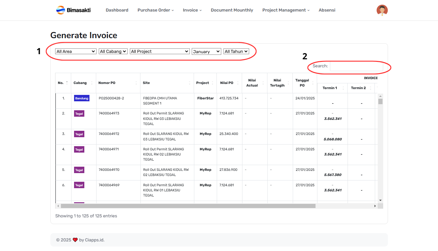Sort table by No. column
438x251 pixels.
click(63, 83)
